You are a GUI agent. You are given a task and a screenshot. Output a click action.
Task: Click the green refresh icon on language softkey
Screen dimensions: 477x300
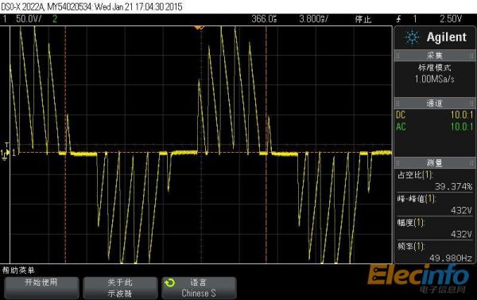point(170,283)
